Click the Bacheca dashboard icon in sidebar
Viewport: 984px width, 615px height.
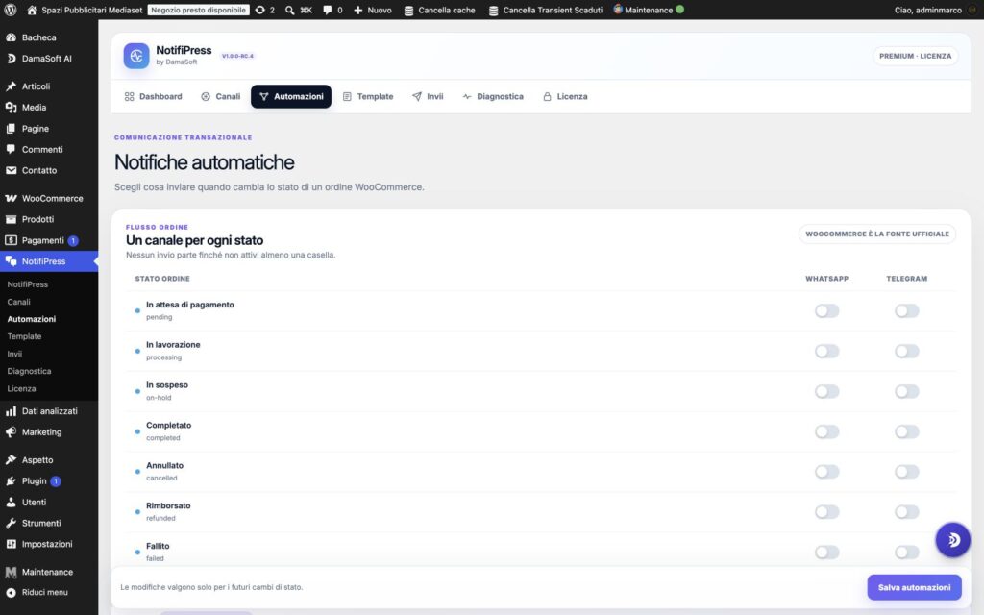point(11,37)
